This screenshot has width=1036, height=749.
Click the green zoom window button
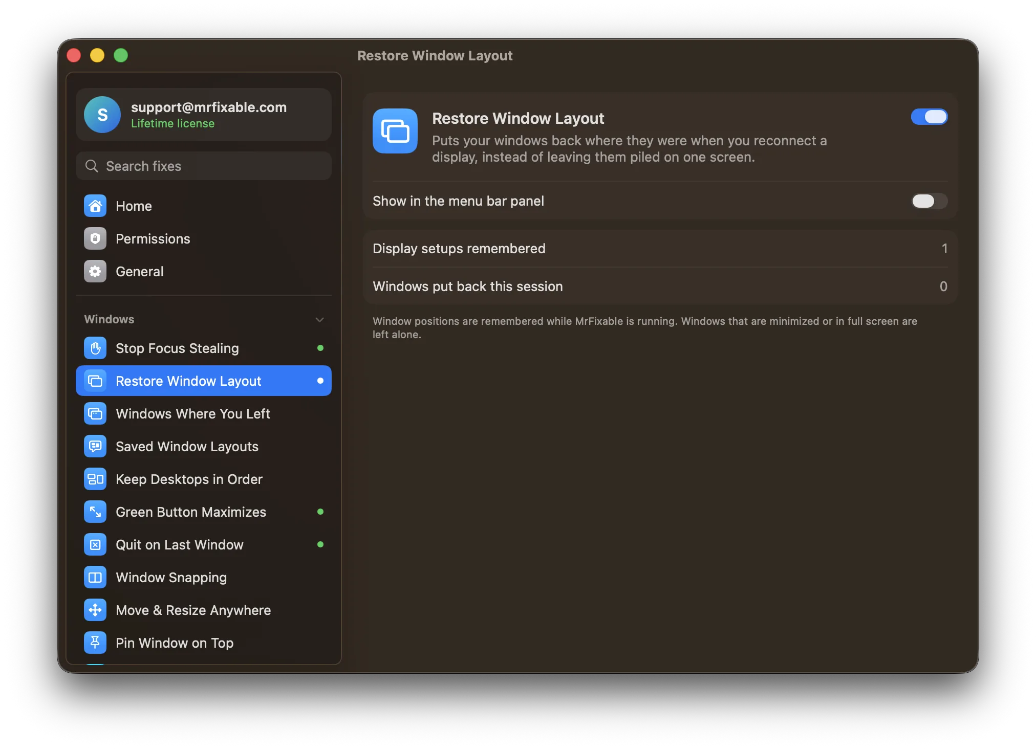pyautogui.click(x=121, y=55)
